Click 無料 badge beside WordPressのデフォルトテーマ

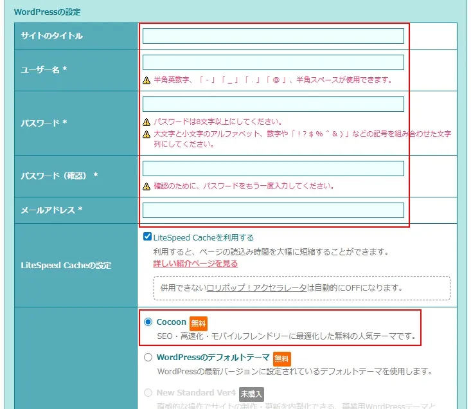281,358
